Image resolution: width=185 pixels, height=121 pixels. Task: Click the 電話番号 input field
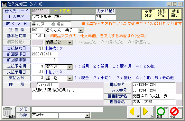pos(154,85)
